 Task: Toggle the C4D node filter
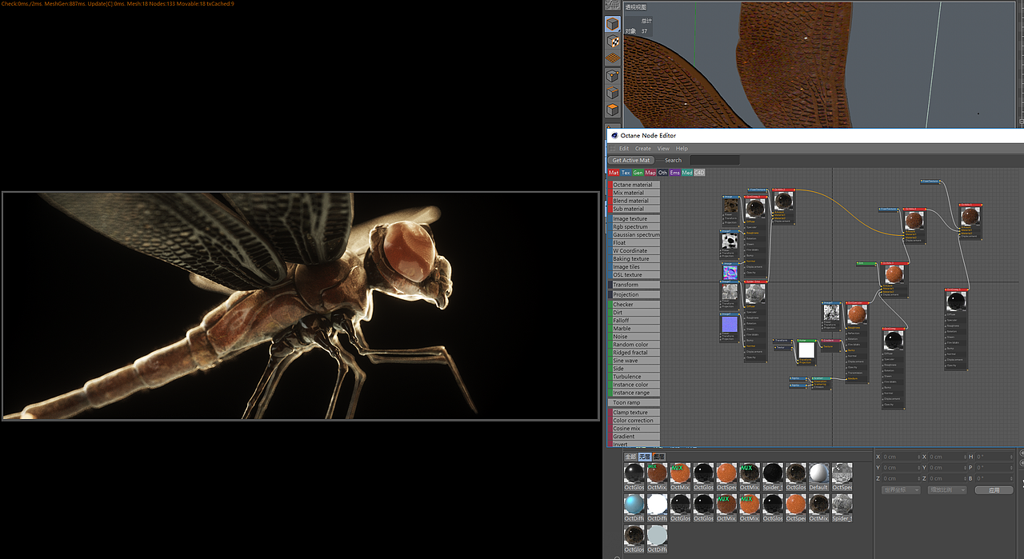click(x=699, y=173)
